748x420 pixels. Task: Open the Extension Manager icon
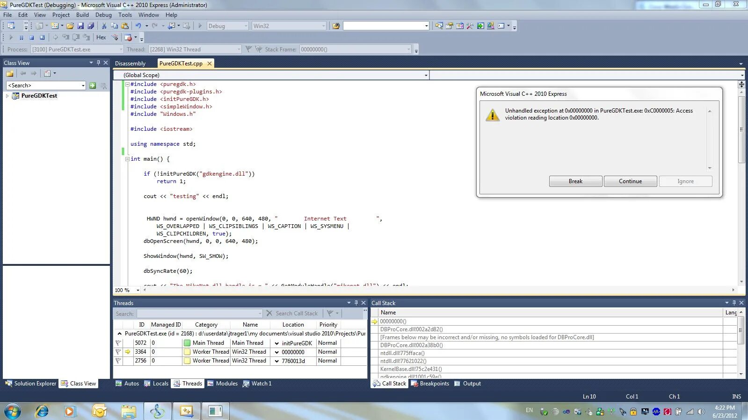[x=490, y=26]
